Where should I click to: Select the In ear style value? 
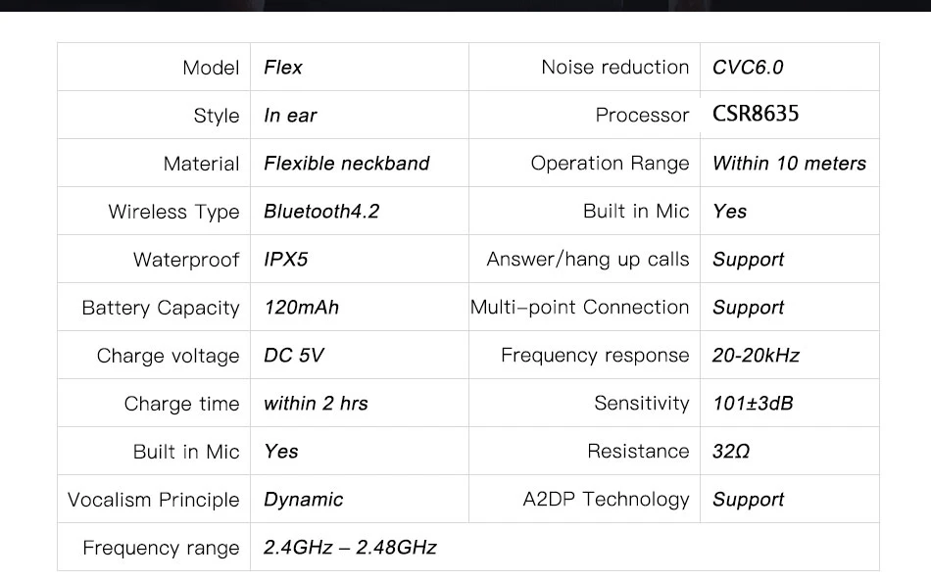(x=290, y=116)
